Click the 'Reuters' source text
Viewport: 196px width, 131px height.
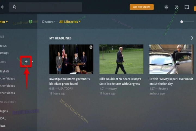pyautogui.click(x=163, y=89)
